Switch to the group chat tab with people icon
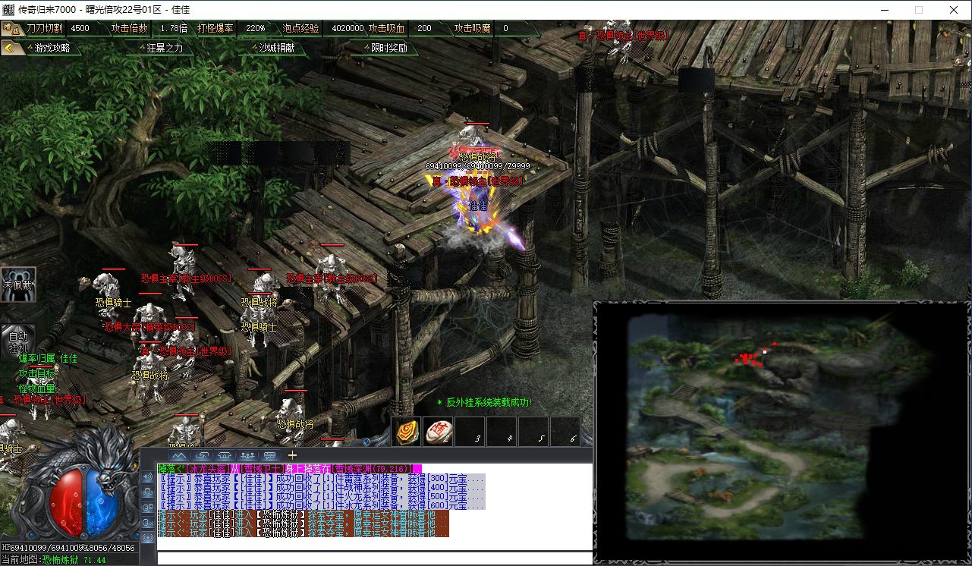The height and width of the screenshot is (566, 972). tap(247, 455)
